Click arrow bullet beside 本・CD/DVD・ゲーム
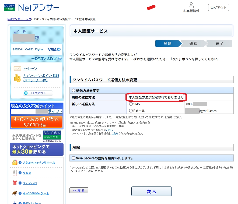Screen dimensions: 238x204 (20, 193)
